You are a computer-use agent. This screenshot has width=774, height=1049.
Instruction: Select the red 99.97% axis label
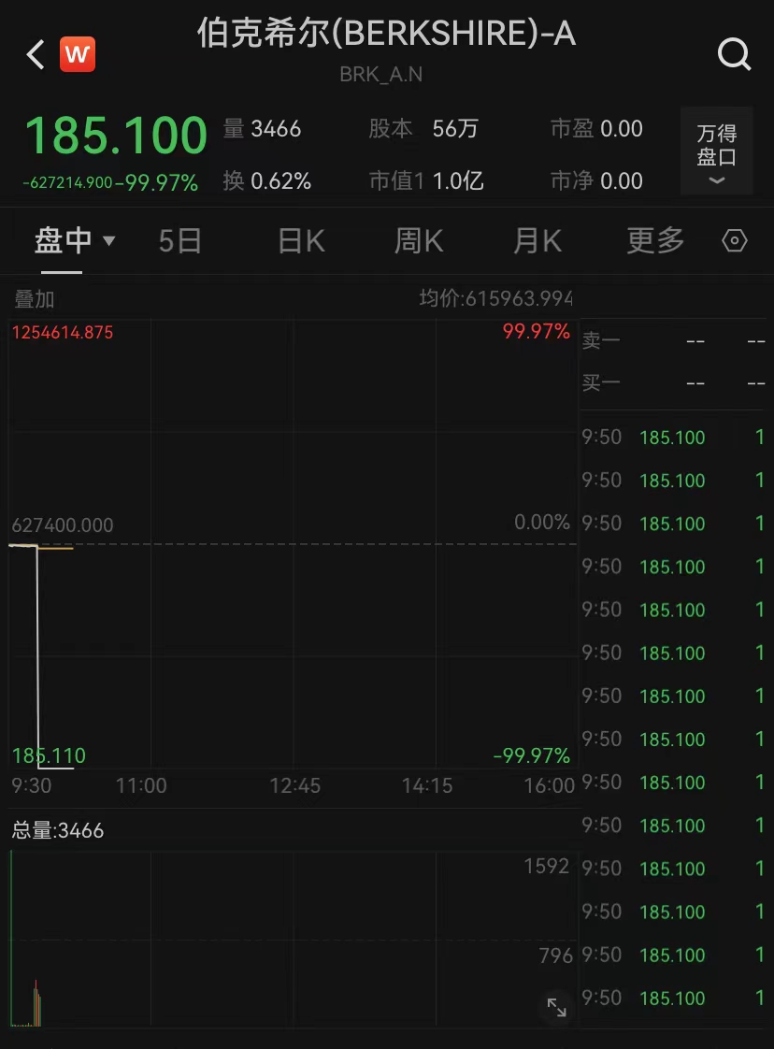(536, 331)
